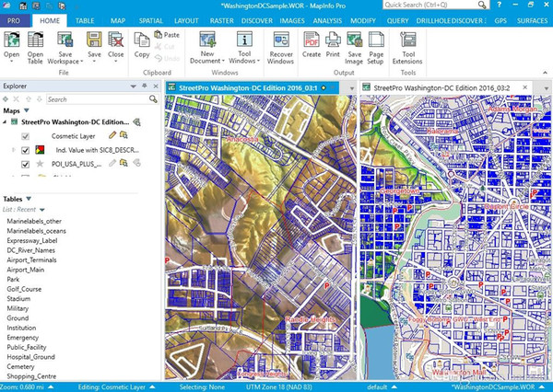Image resolution: width=553 pixels, height=392 pixels.
Task: Activate the StreetPro 2016_03:1 map tab
Action: click(x=248, y=87)
